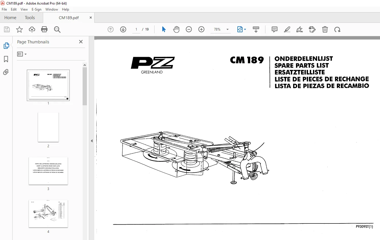Save the file with the floppy disk icon
This screenshot has width=380, height=240.
pos(7,29)
